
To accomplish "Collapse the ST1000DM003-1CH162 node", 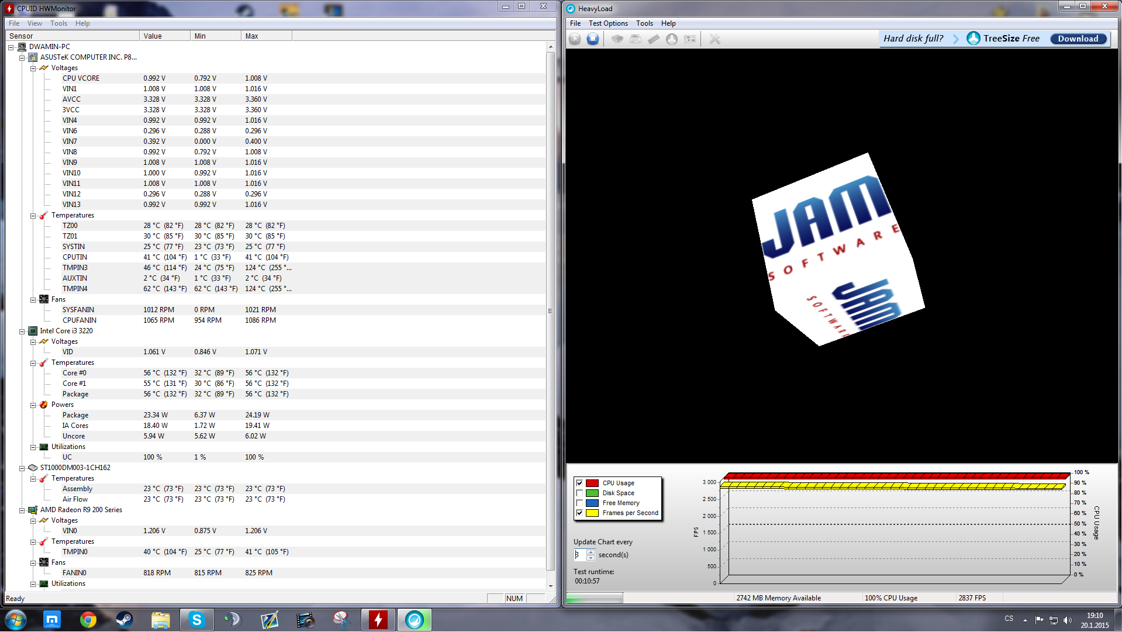I will (x=22, y=468).
